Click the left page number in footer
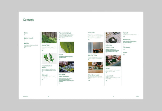 (48, 96)
